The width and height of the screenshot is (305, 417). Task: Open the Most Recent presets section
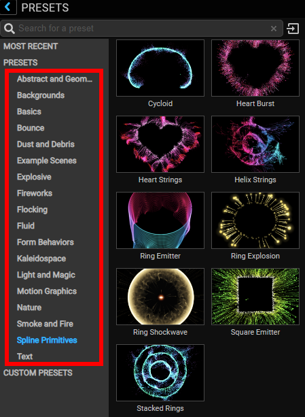(31, 46)
